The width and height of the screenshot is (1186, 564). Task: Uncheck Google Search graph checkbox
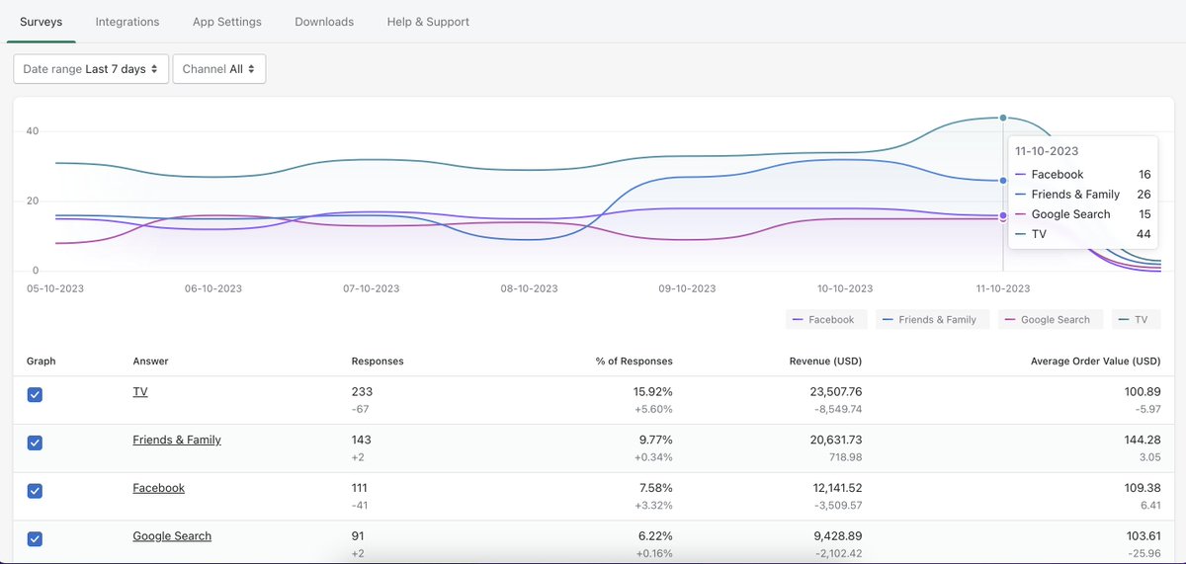pos(35,538)
